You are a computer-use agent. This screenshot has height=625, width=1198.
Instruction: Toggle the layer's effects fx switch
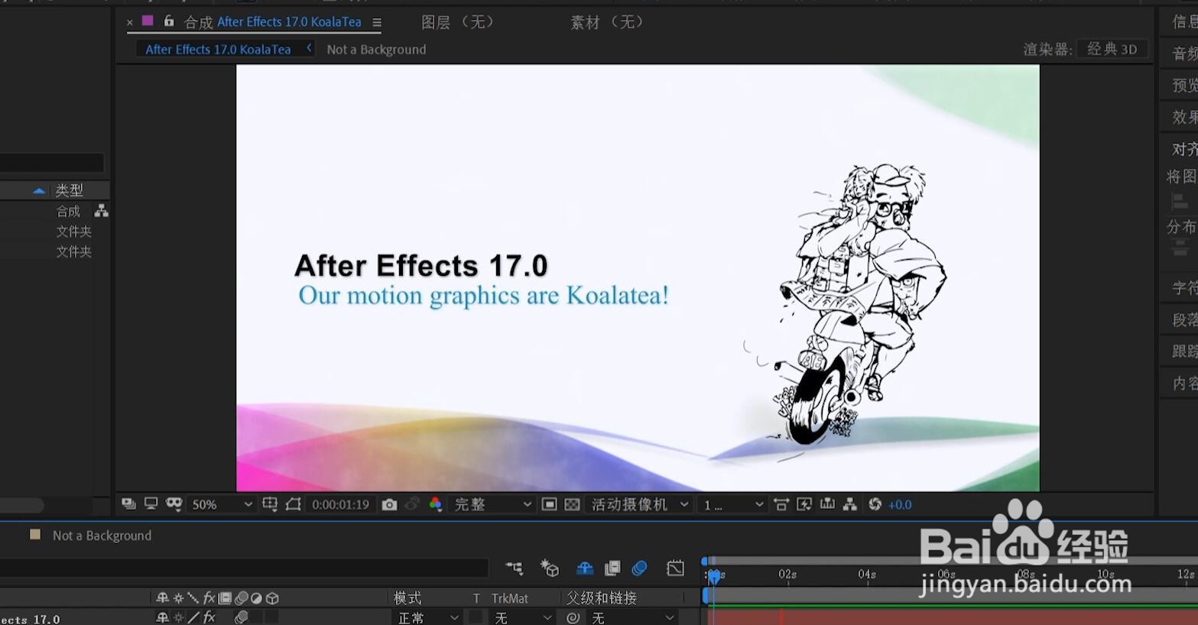(x=209, y=617)
